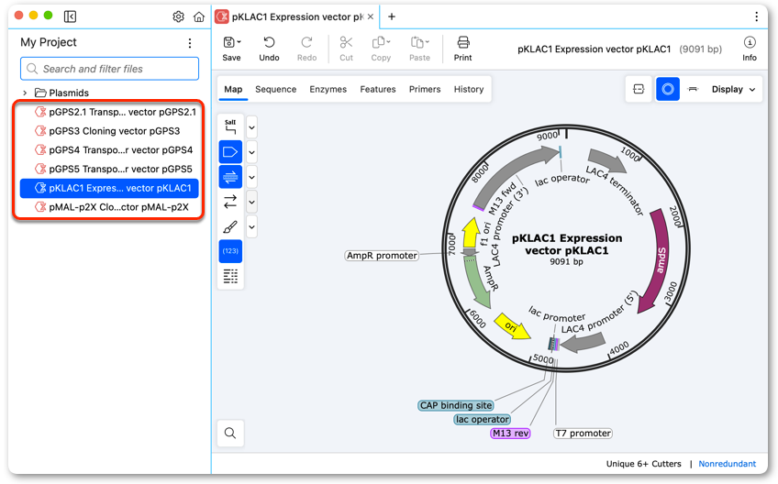The width and height of the screenshot is (778, 484).
Task: Close the pKLAC1 Expression vector tab
Action: pyautogui.click(x=370, y=16)
